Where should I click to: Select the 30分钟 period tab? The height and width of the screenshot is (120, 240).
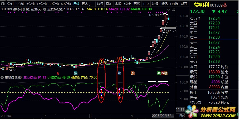click(54, 4)
